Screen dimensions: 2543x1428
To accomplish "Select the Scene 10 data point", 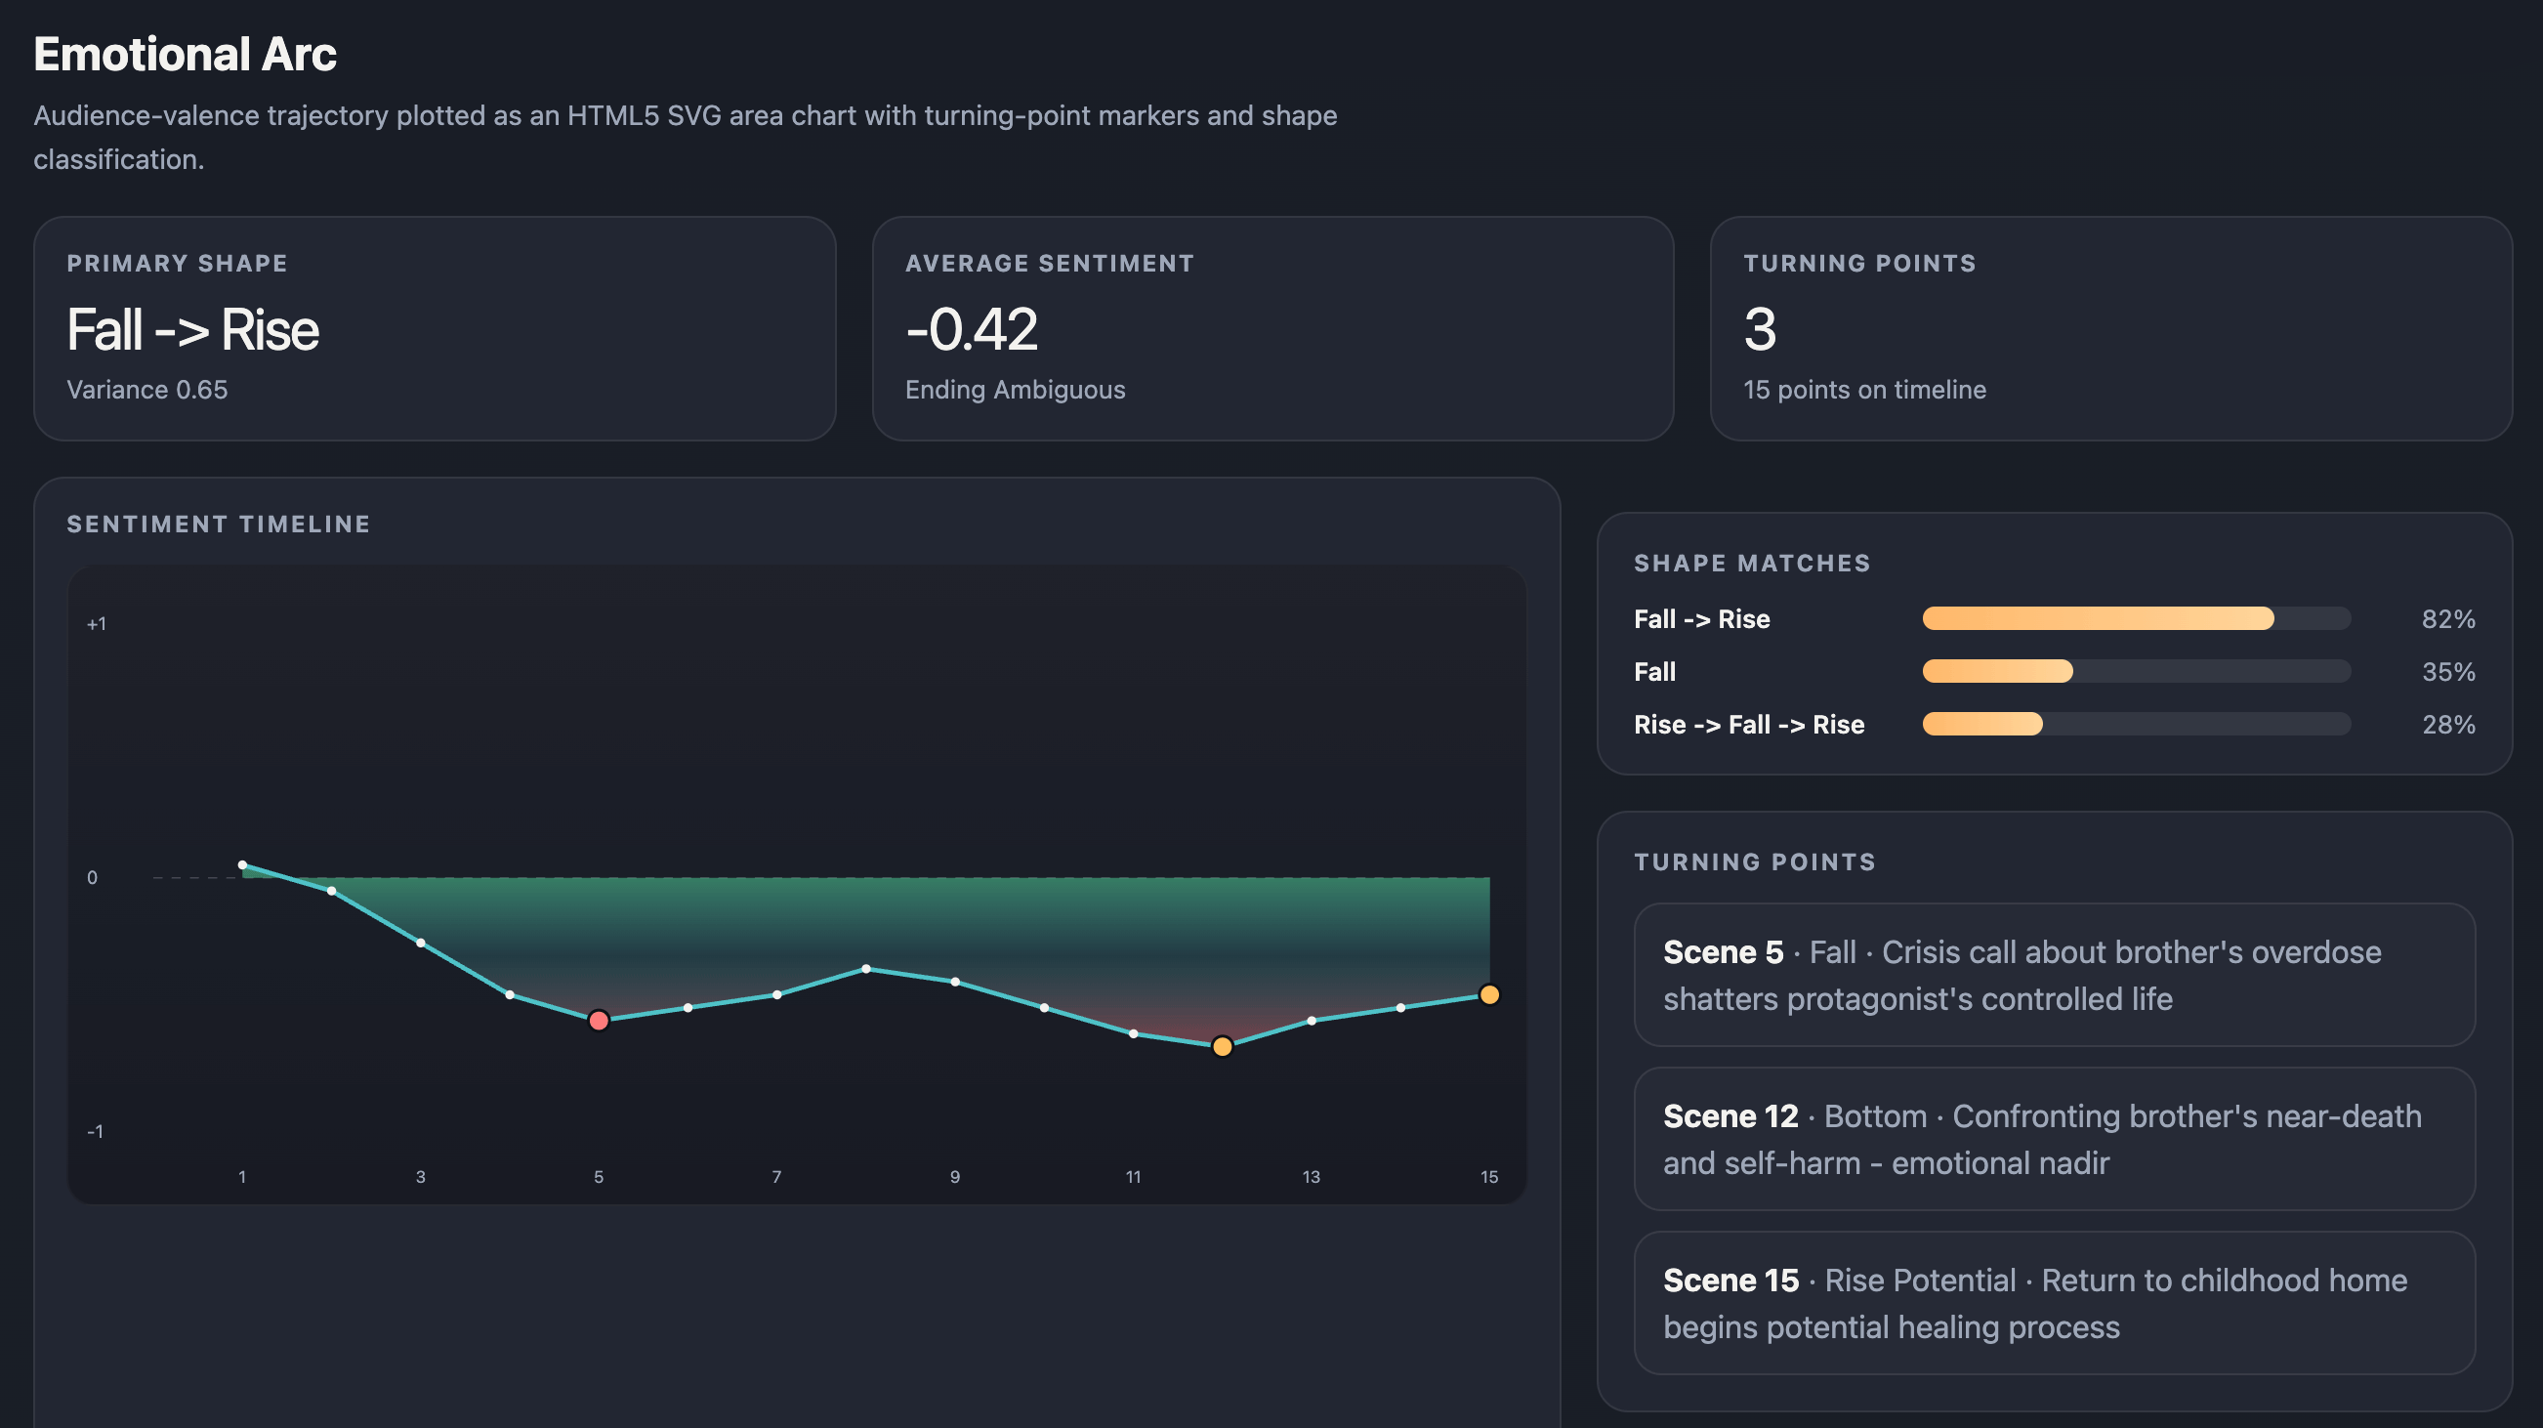I will [1045, 1007].
